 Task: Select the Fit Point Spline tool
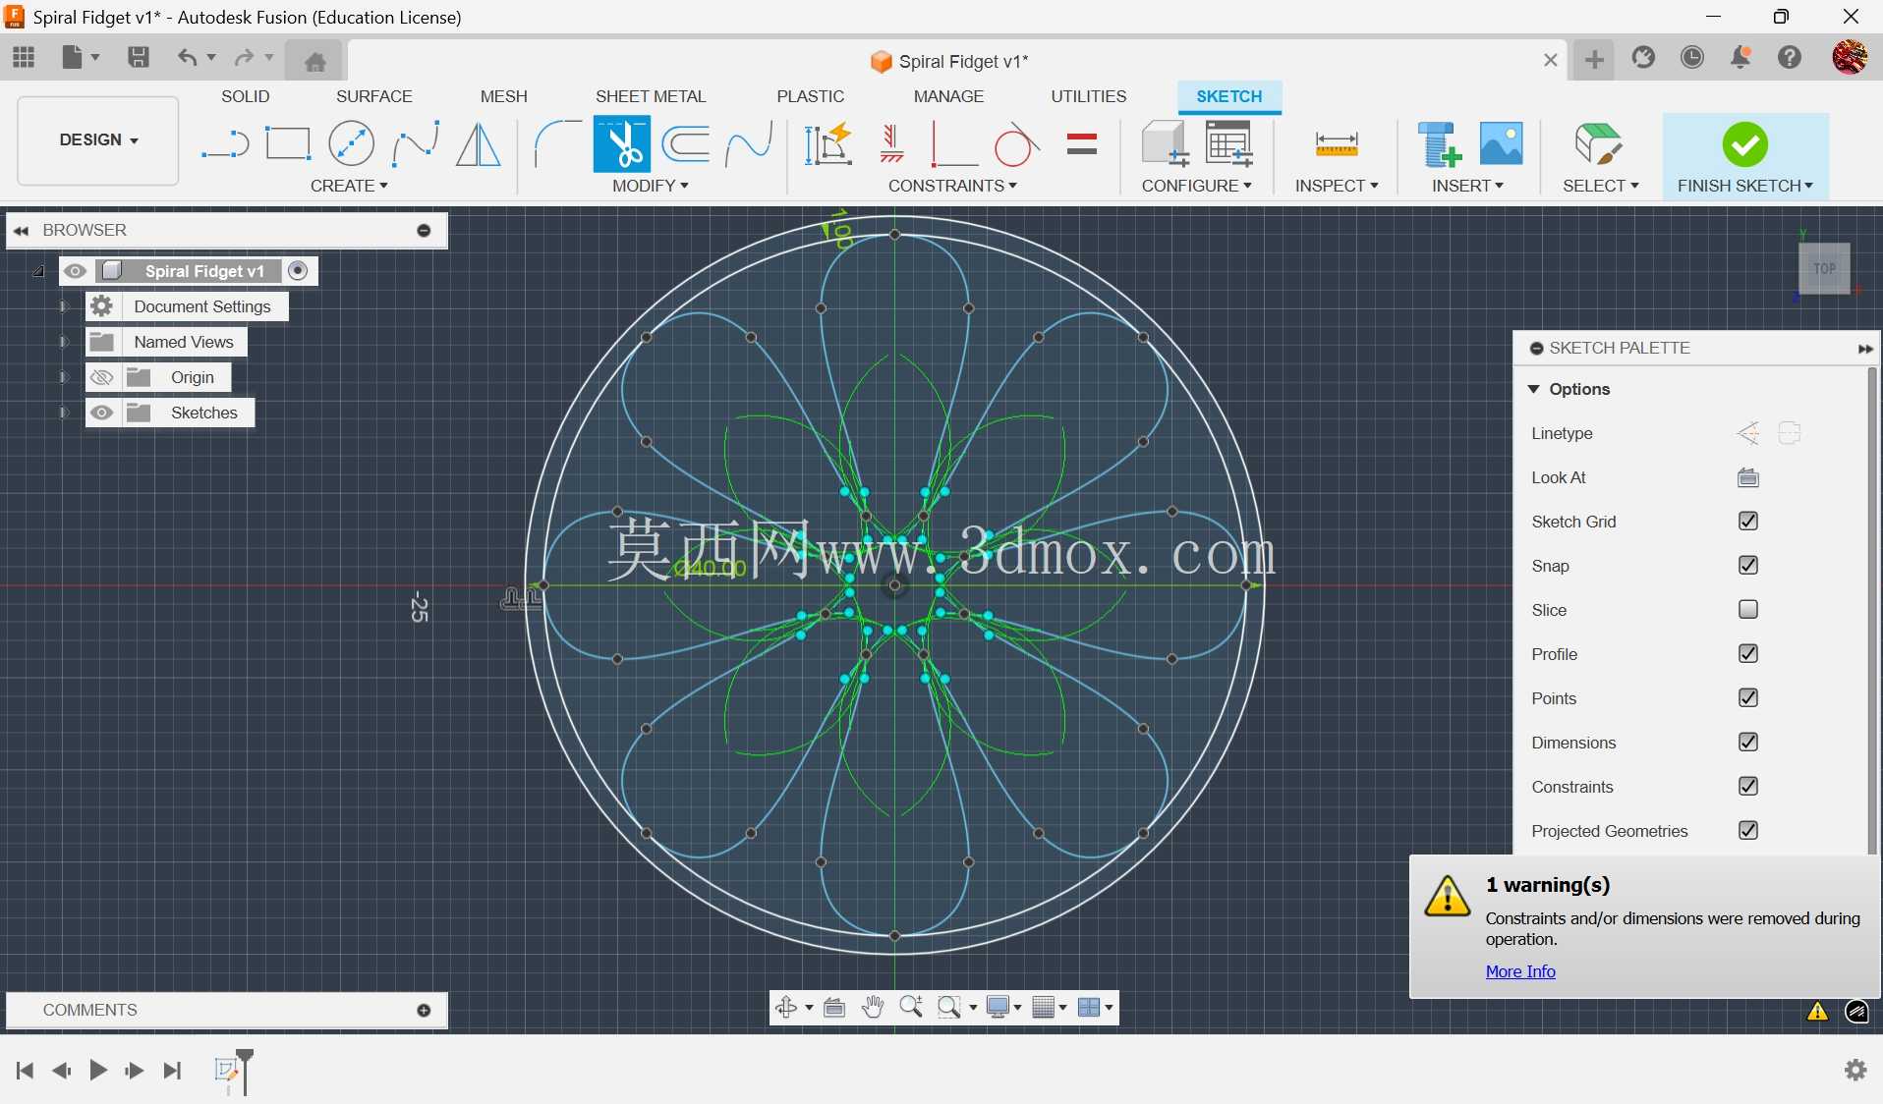[415, 144]
